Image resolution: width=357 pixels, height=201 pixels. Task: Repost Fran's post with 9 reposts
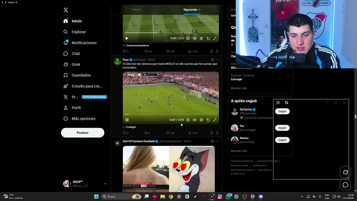[147, 133]
